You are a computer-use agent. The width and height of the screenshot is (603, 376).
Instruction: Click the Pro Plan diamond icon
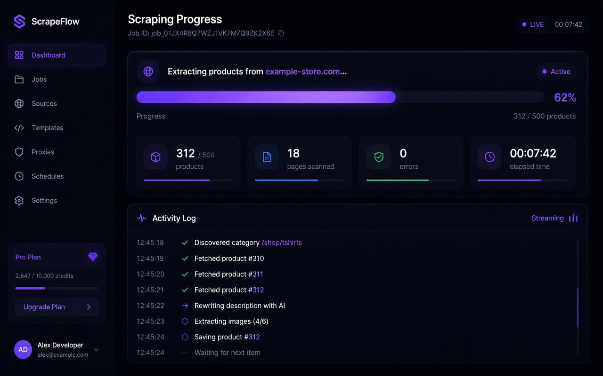[93, 257]
